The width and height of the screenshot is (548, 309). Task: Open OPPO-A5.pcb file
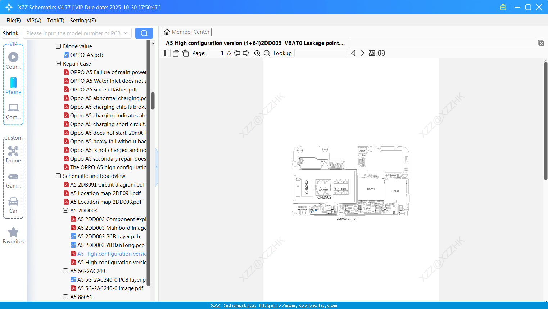point(83,55)
